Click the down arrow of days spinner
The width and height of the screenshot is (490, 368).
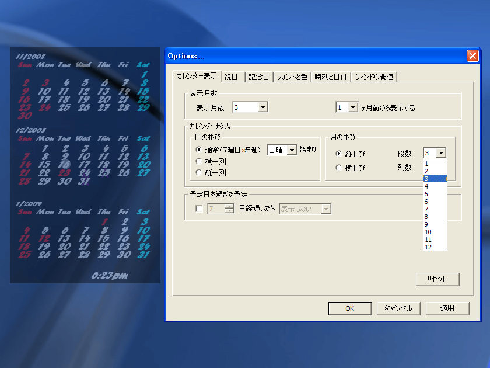[x=229, y=211]
